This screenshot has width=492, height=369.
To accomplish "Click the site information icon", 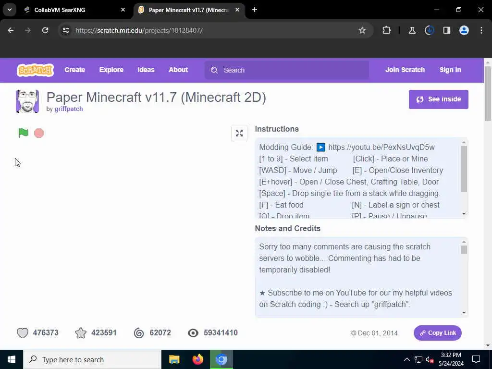I will tap(66, 30).
